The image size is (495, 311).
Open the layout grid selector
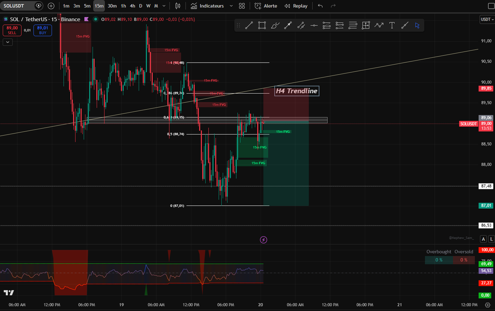coord(242,6)
